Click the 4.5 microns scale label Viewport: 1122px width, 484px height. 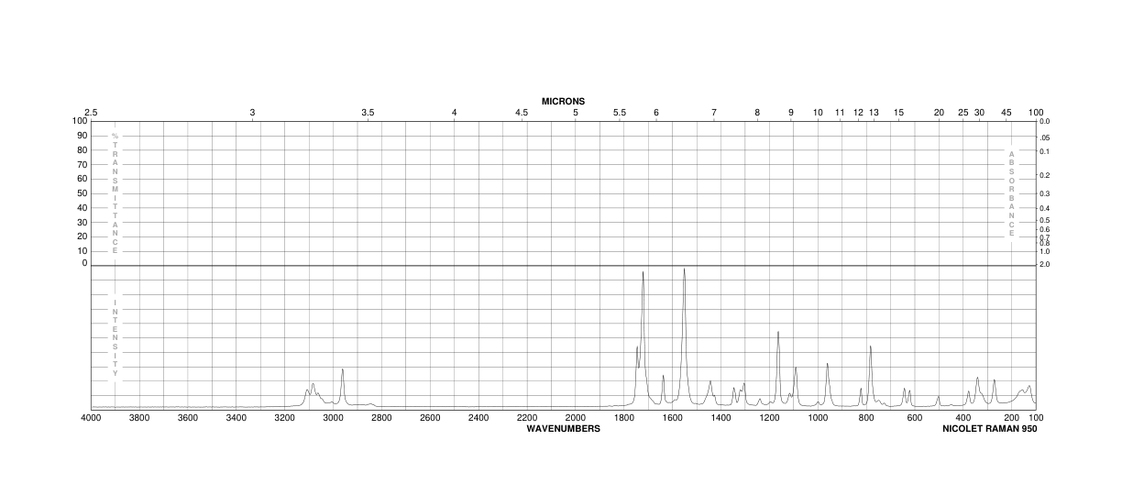522,113
